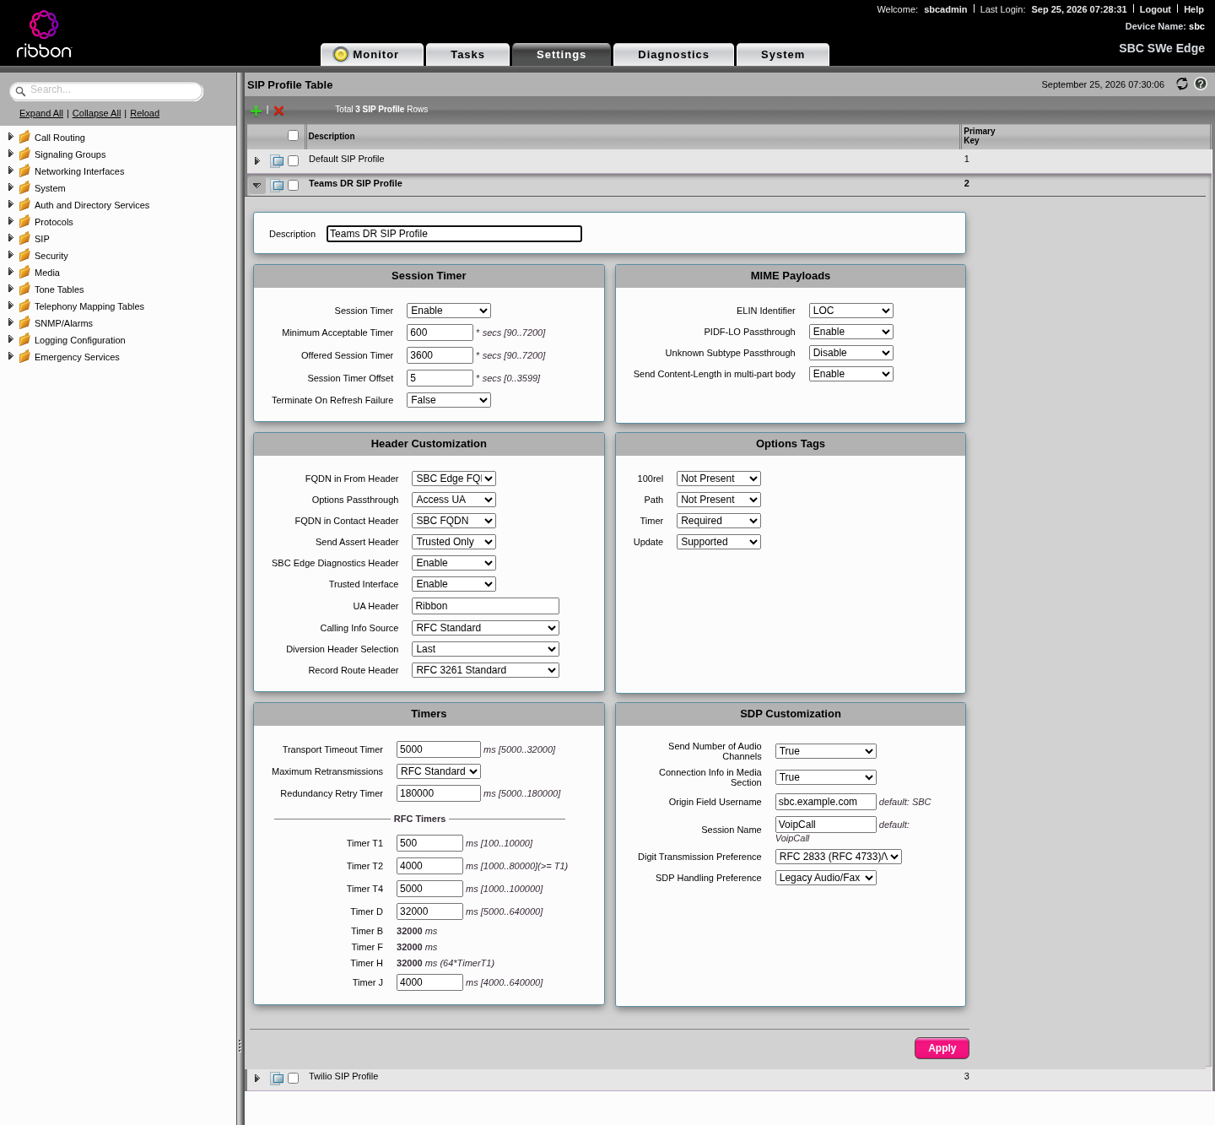The image size is (1215, 1125).
Task: Click the sidebar Search box
Action: click(x=106, y=90)
